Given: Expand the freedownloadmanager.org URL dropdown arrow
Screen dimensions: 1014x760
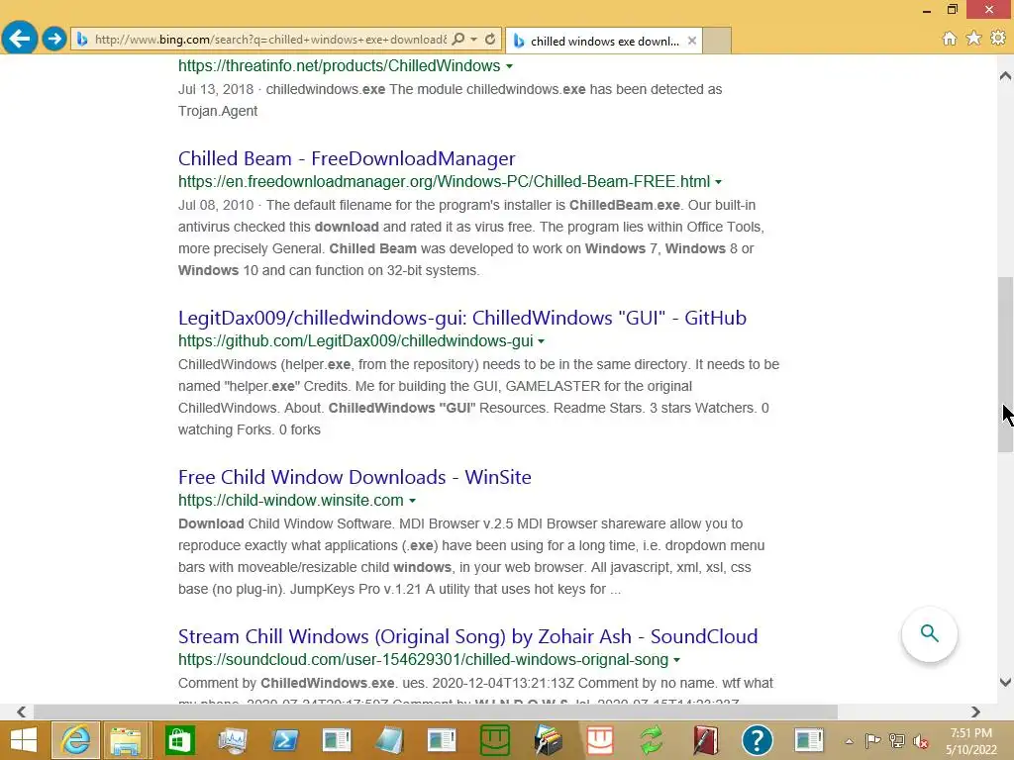Looking at the screenshot, I should (x=719, y=182).
